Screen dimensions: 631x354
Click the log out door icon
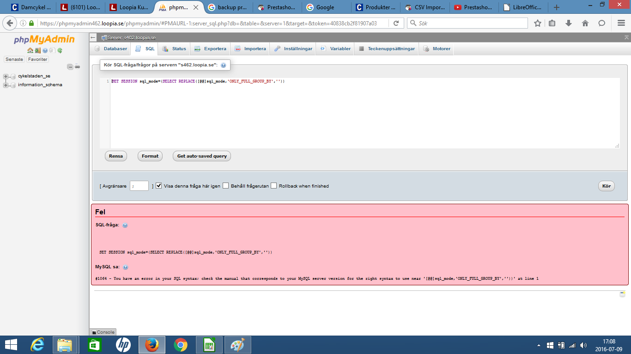(x=37, y=50)
